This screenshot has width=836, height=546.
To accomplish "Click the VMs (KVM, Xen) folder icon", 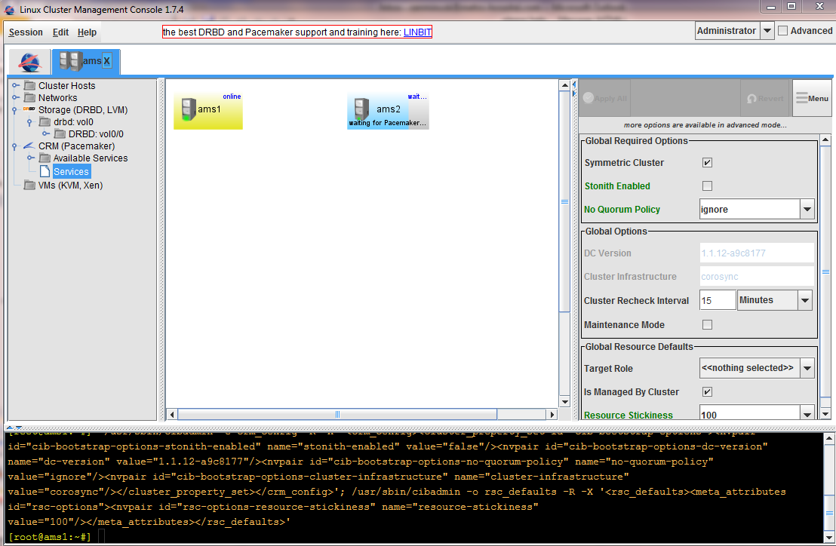I will point(30,186).
